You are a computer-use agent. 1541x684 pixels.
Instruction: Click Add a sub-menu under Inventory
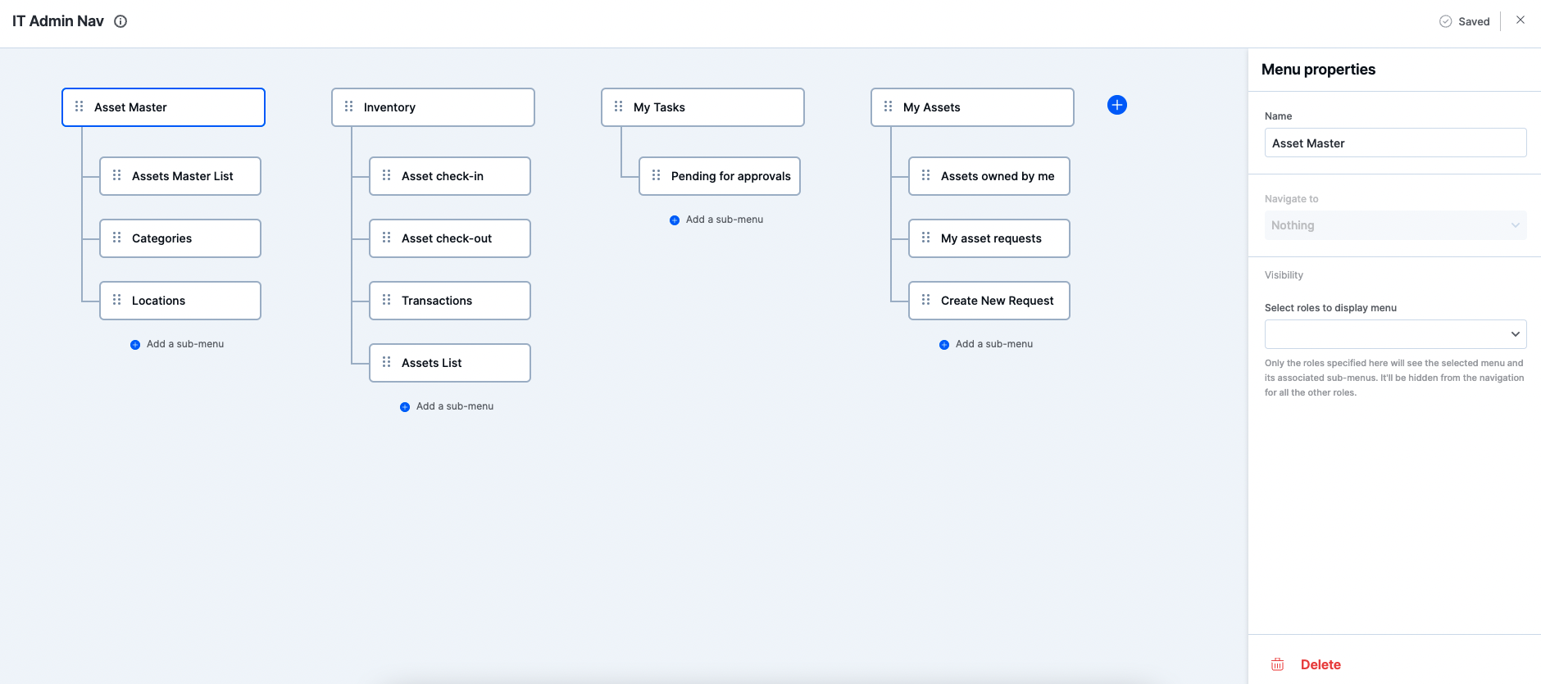click(x=455, y=406)
